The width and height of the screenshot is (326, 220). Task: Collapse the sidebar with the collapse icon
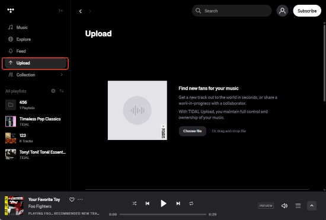[61, 11]
